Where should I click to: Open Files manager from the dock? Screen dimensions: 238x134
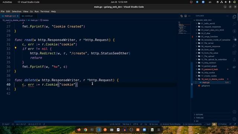pyautogui.click(x=112, y=130)
